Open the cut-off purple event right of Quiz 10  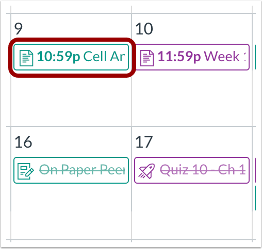click(255, 170)
